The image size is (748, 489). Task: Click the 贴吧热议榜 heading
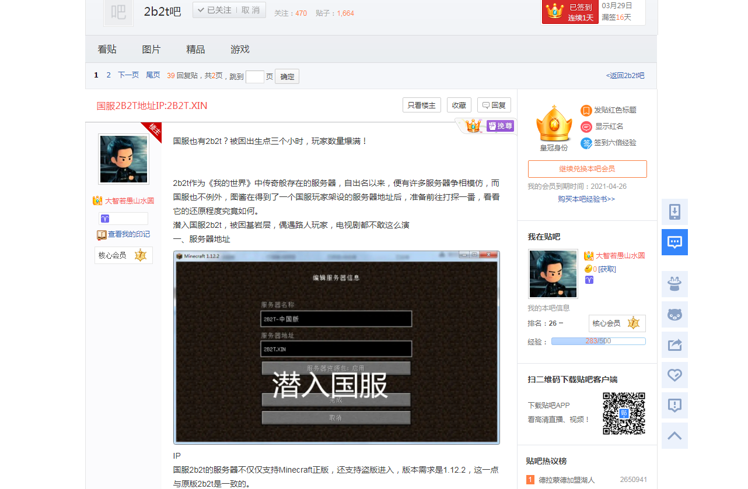[546, 461]
